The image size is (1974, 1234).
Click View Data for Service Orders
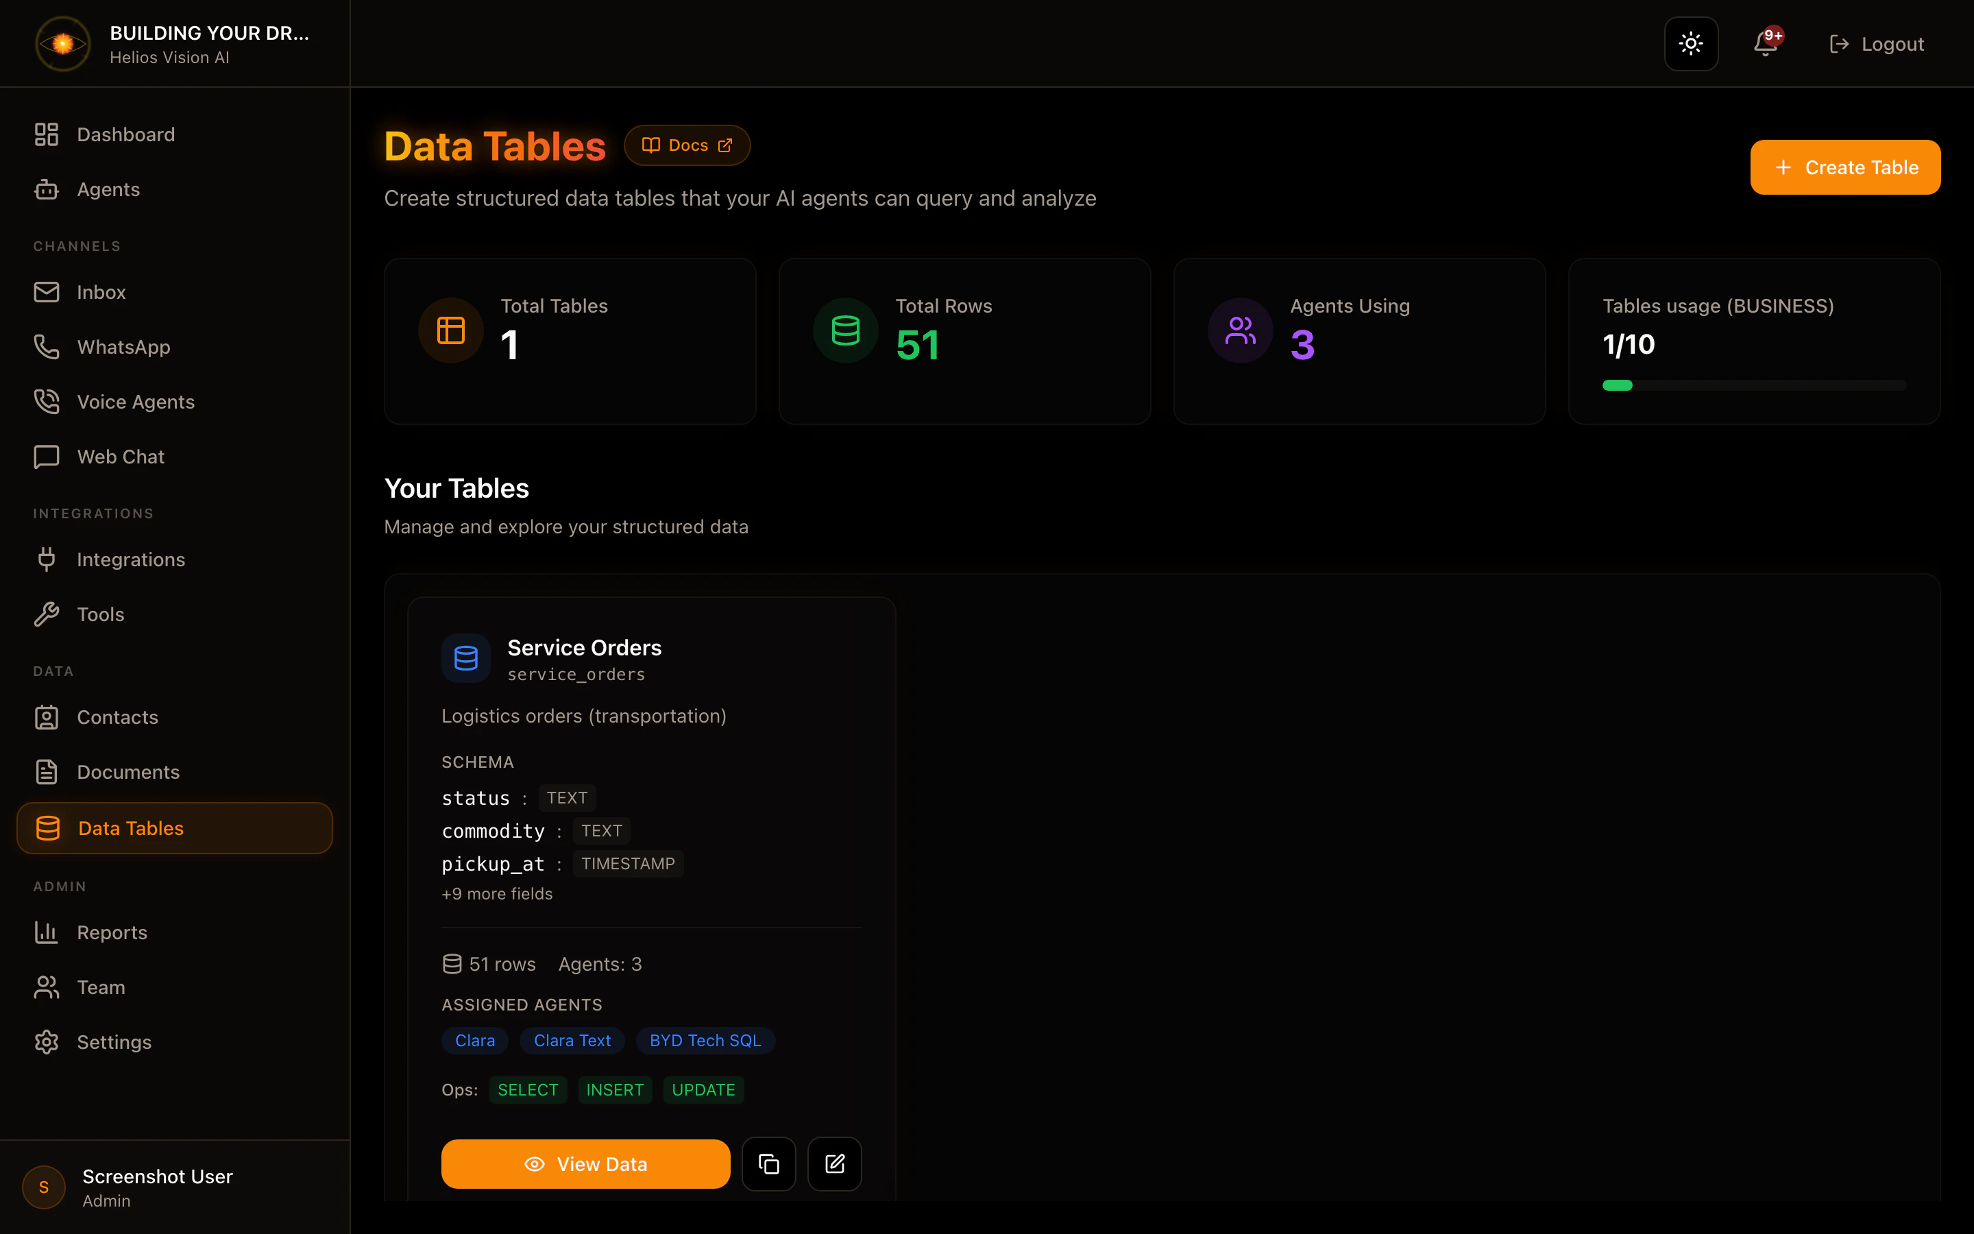tap(585, 1164)
